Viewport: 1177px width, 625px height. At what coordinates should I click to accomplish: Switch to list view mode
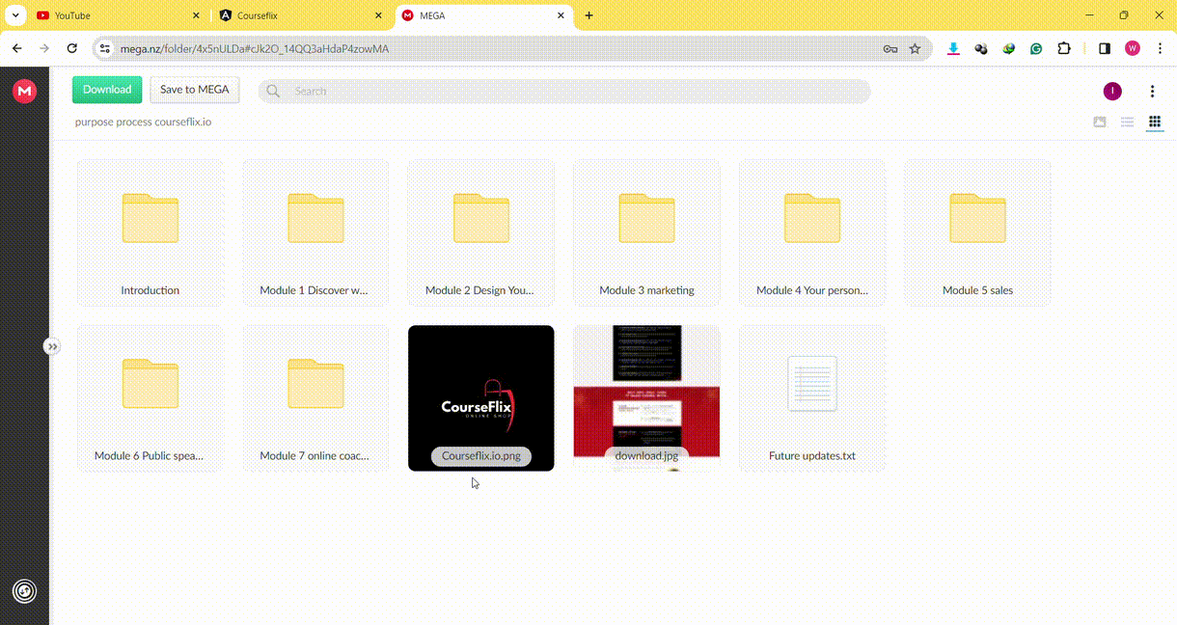pos(1127,122)
